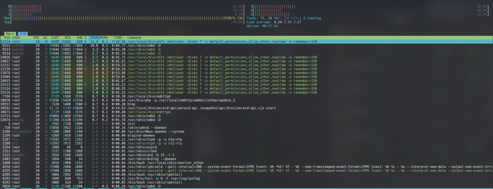Select ntpd thread row PID 1288
The height and width of the screenshot is (189, 493).
point(246,144)
